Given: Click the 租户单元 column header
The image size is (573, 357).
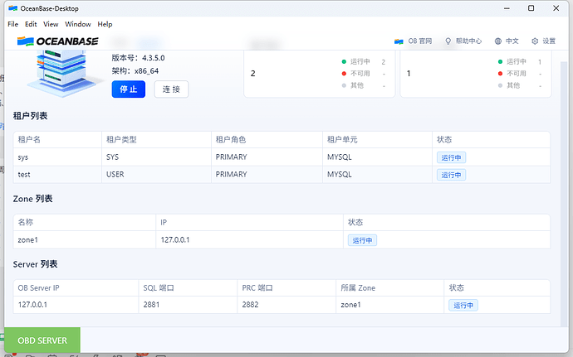Looking at the screenshot, I should coord(377,140).
